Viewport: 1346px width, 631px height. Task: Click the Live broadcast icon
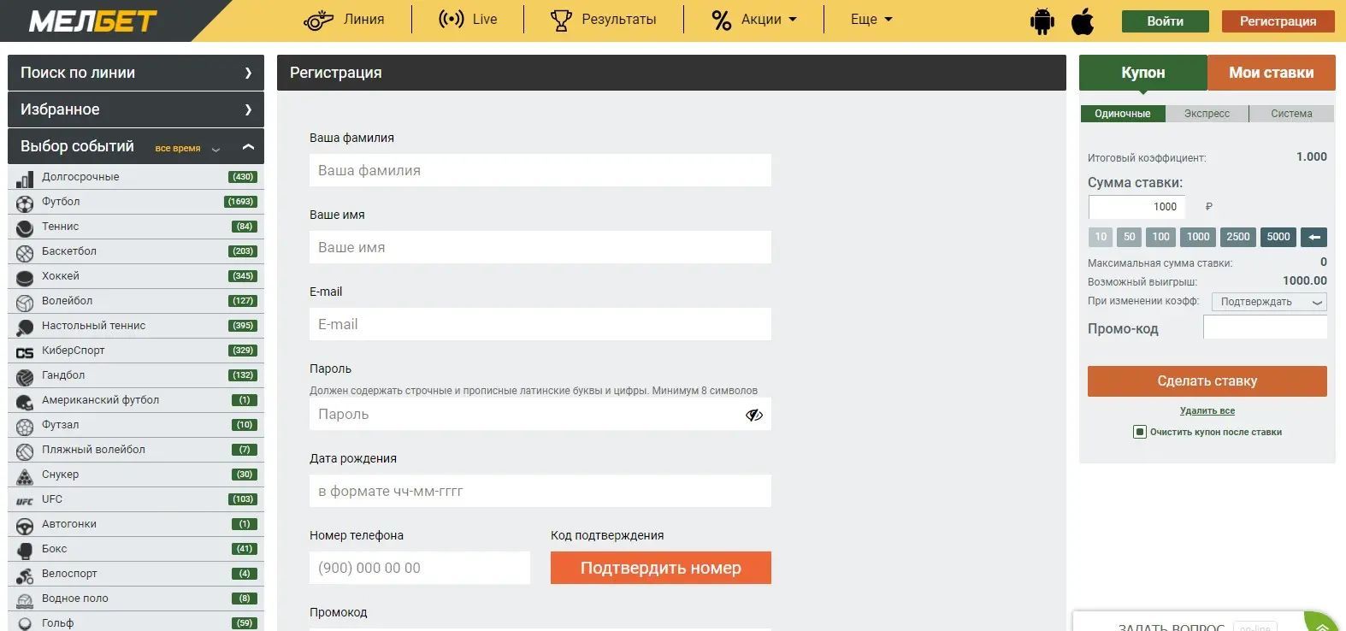[x=451, y=19]
